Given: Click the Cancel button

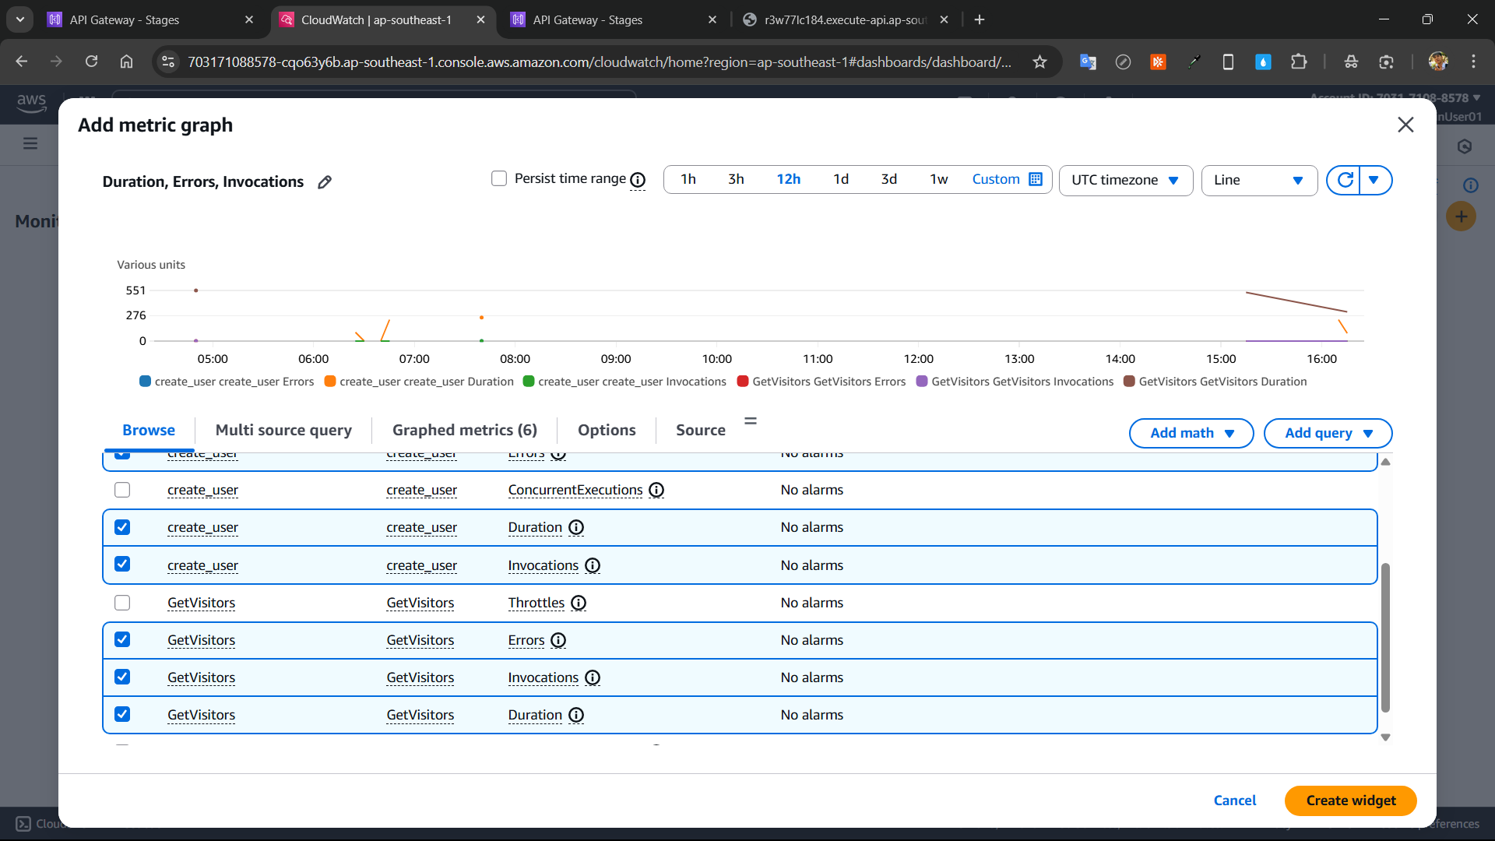Looking at the screenshot, I should click(1235, 801).
